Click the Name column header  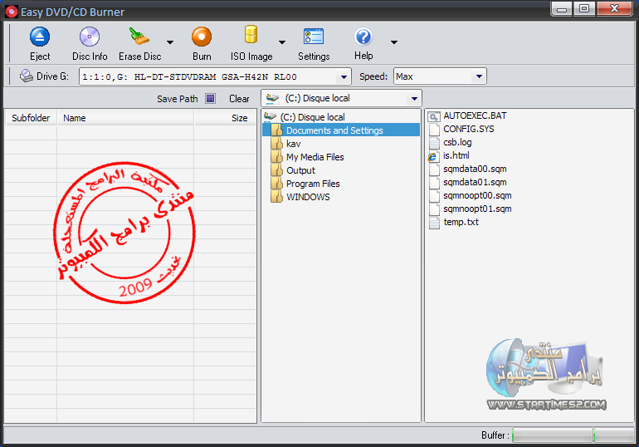pos(125,118)
